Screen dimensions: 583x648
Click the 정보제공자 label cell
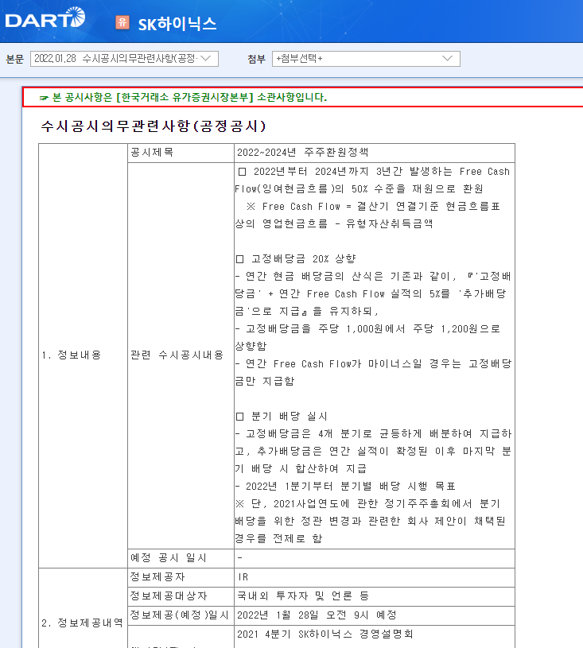(x=181, y=577)
